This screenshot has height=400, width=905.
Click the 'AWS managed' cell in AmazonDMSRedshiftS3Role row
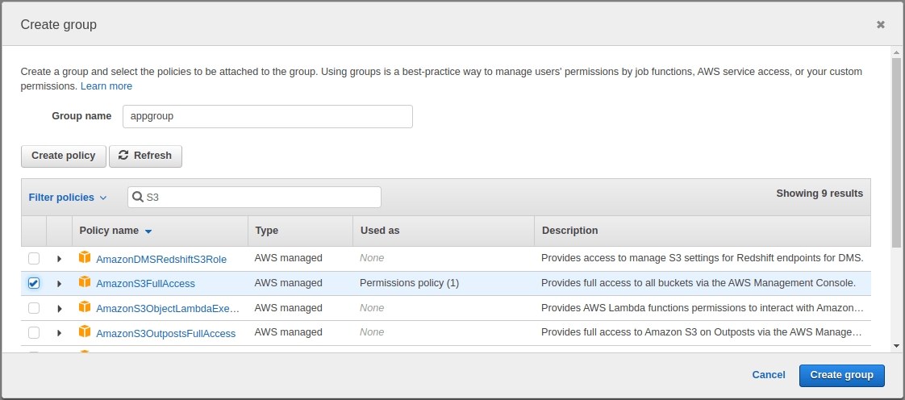(x=288, y=258)
